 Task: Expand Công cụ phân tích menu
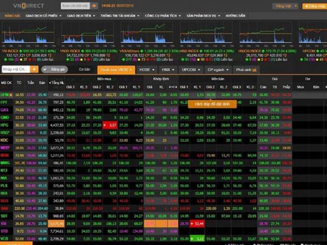point(162,16)
